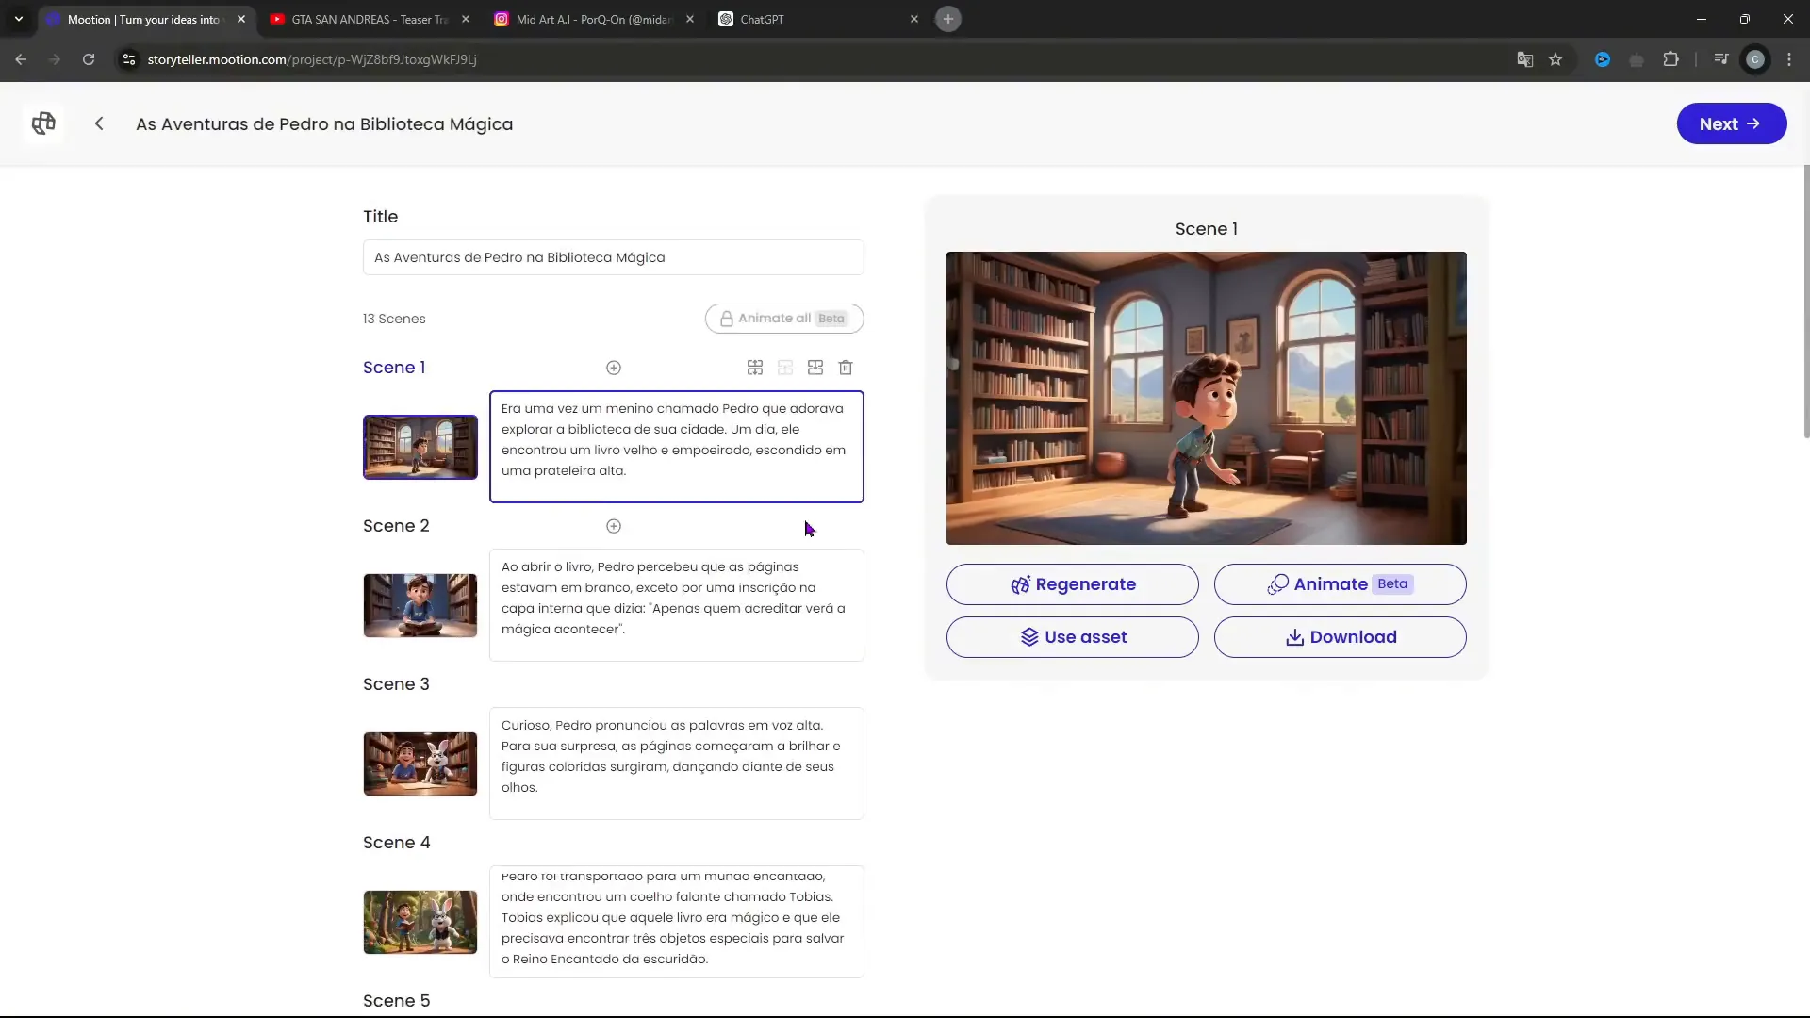
Task: Switch to the GTA SAN ANDREAS Teaser tab
Action: click(x=370, y=19)
